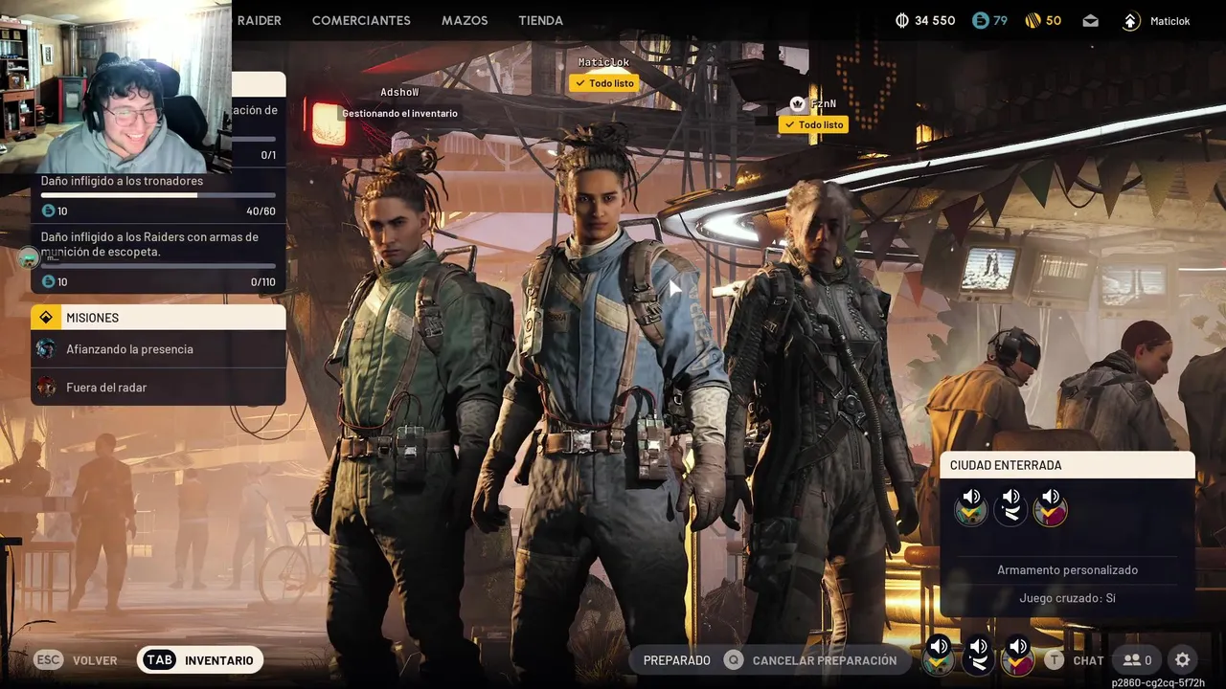Viewport: 1226px width, 689px height.
Task: Click the Daño infligido a los tronadores challenge
Action: (x=122, y=181)
